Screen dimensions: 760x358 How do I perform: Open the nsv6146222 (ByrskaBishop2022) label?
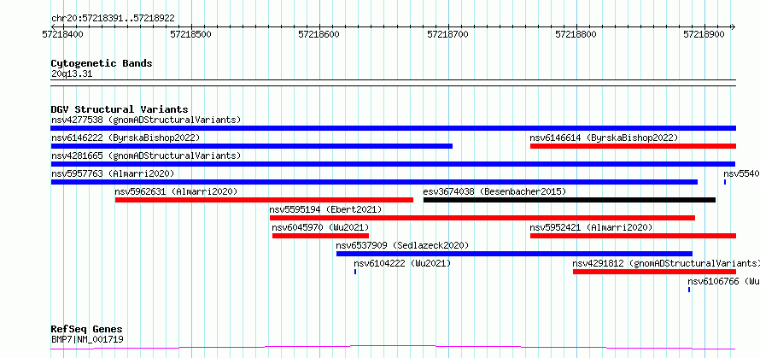point(126,138)
